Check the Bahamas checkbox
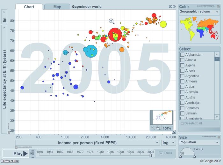The width and height of the screenshot is (223, 165). [x=182, y=108]
